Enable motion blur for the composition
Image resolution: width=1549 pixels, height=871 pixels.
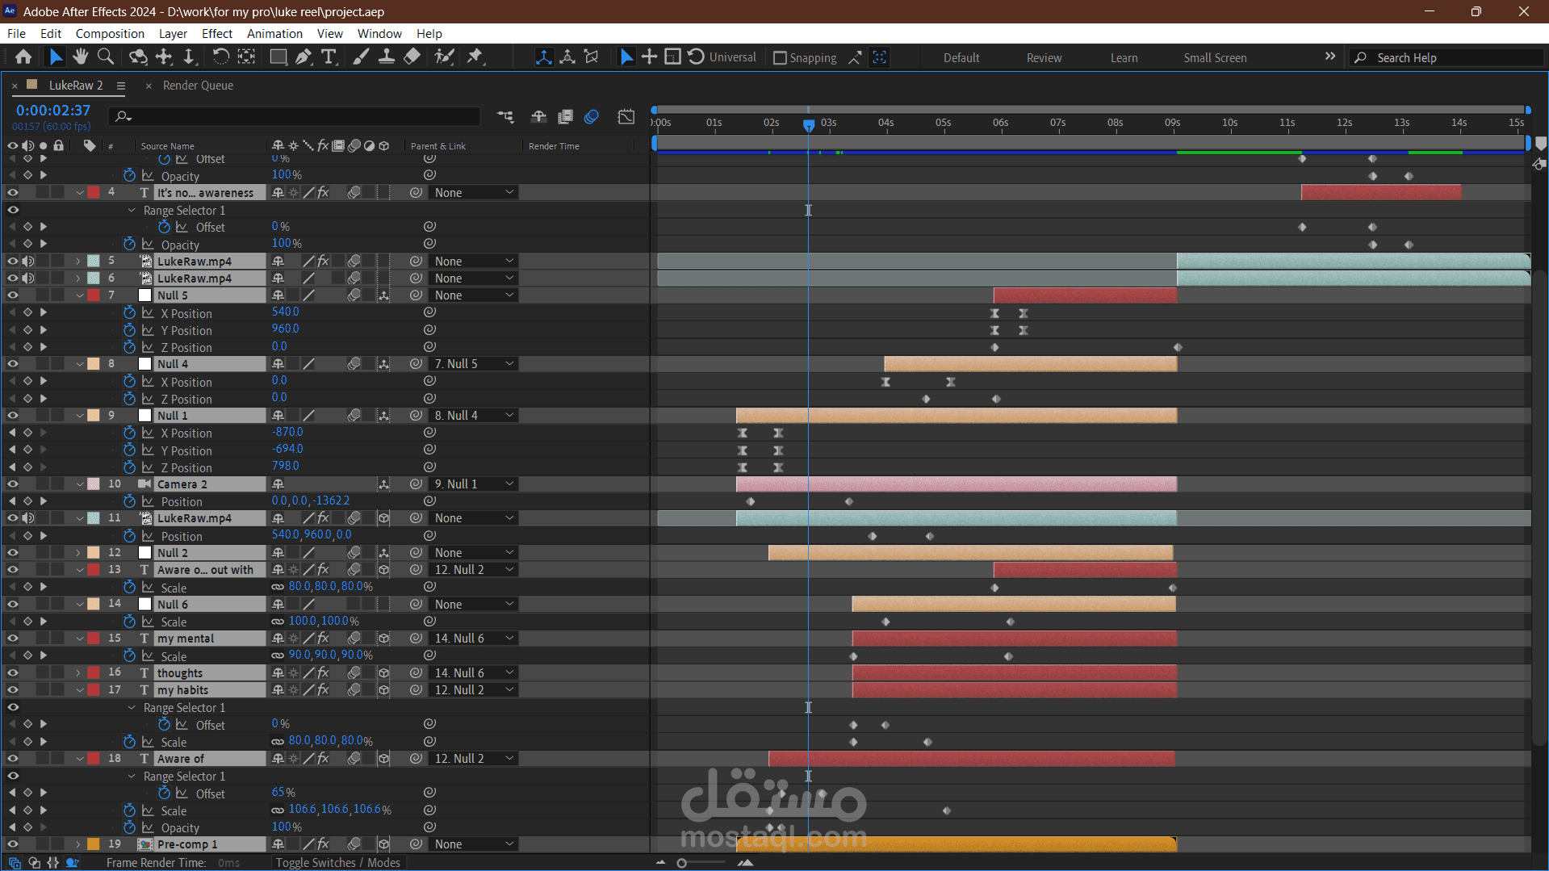pos(592,116)
